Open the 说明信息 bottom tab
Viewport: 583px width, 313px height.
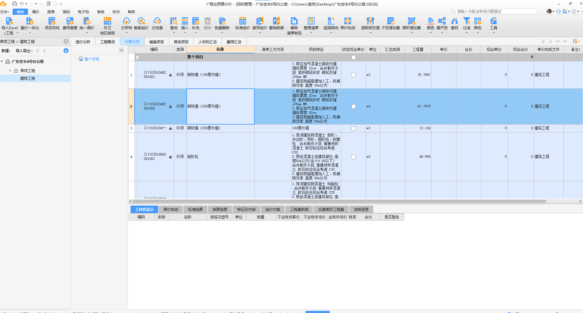click(361, 210)
